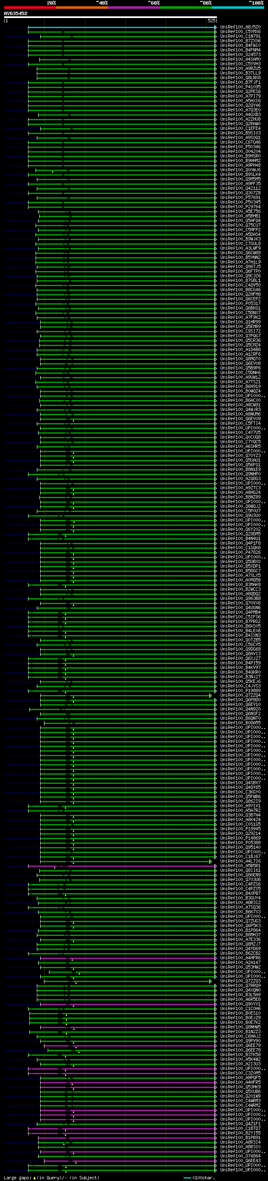
Task: Select hit label UniRef100_Q4SBV7
Action: (240, 783)
